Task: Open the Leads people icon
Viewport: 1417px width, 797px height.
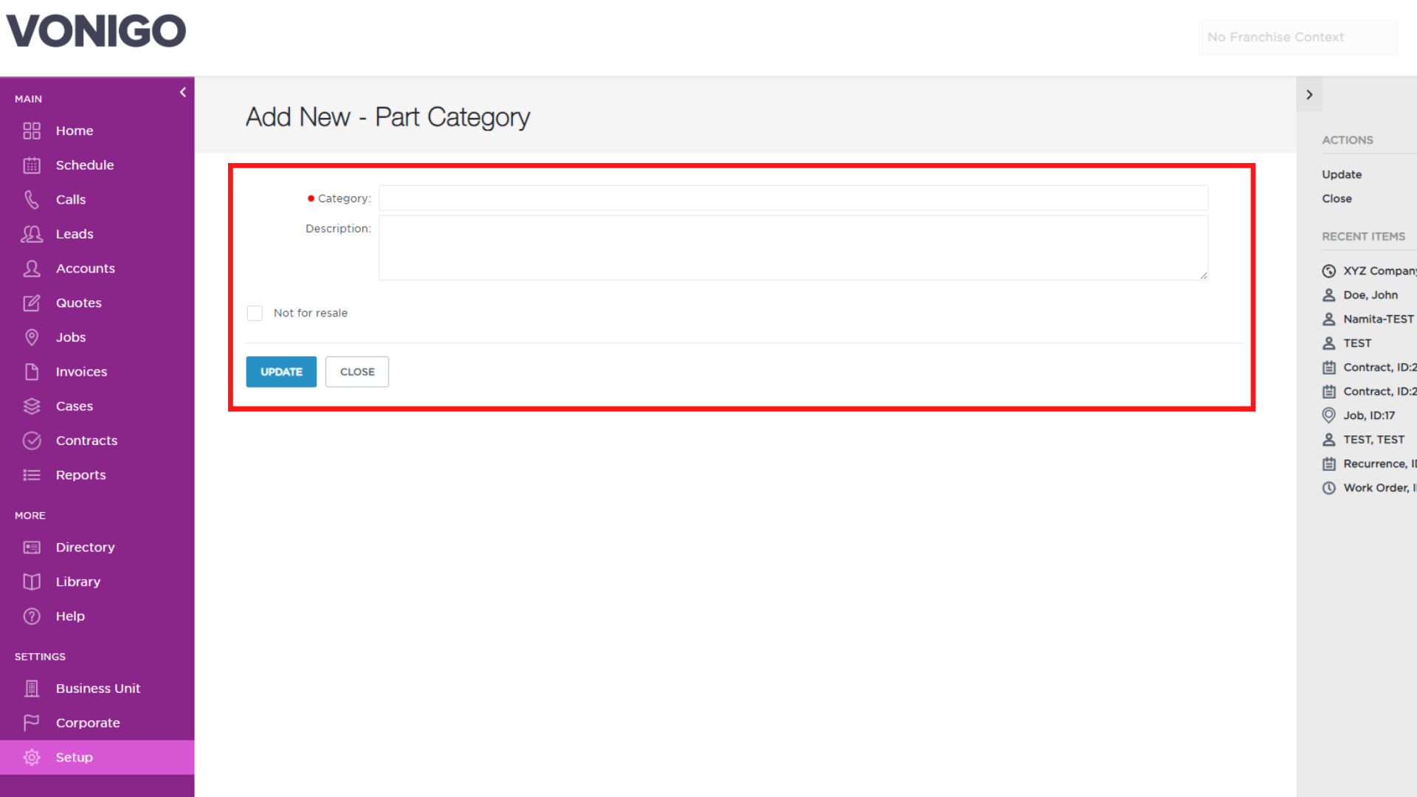Action: point(32,234)
